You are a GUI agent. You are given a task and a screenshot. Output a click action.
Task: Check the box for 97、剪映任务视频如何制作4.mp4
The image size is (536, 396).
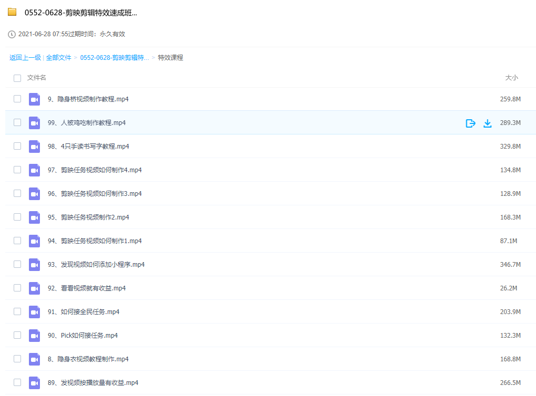click(17, 170)
